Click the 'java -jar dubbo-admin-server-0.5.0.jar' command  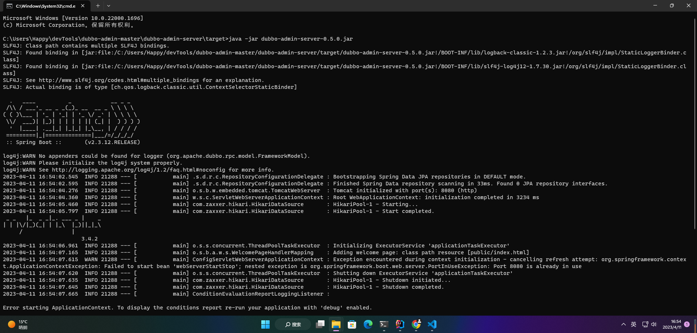click(291, 39)
